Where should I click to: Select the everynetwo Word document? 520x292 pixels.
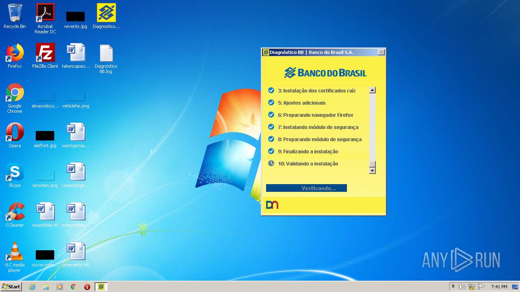76,215
